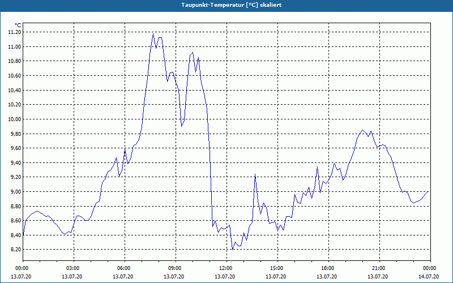Select the 12:00 time label

click(227, 268)
